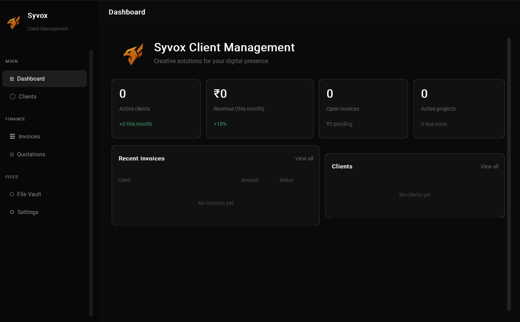The width and height of the screenshot is (520, 322).
Task: Click the fox logo on the dashboard header
Action: click(x=133, y=54)
